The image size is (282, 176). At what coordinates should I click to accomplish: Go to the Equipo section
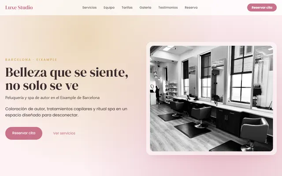[109, 7]
